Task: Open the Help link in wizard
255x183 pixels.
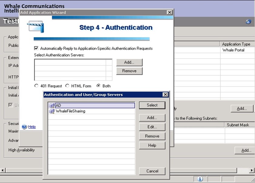Action: [x=32, y=127]
